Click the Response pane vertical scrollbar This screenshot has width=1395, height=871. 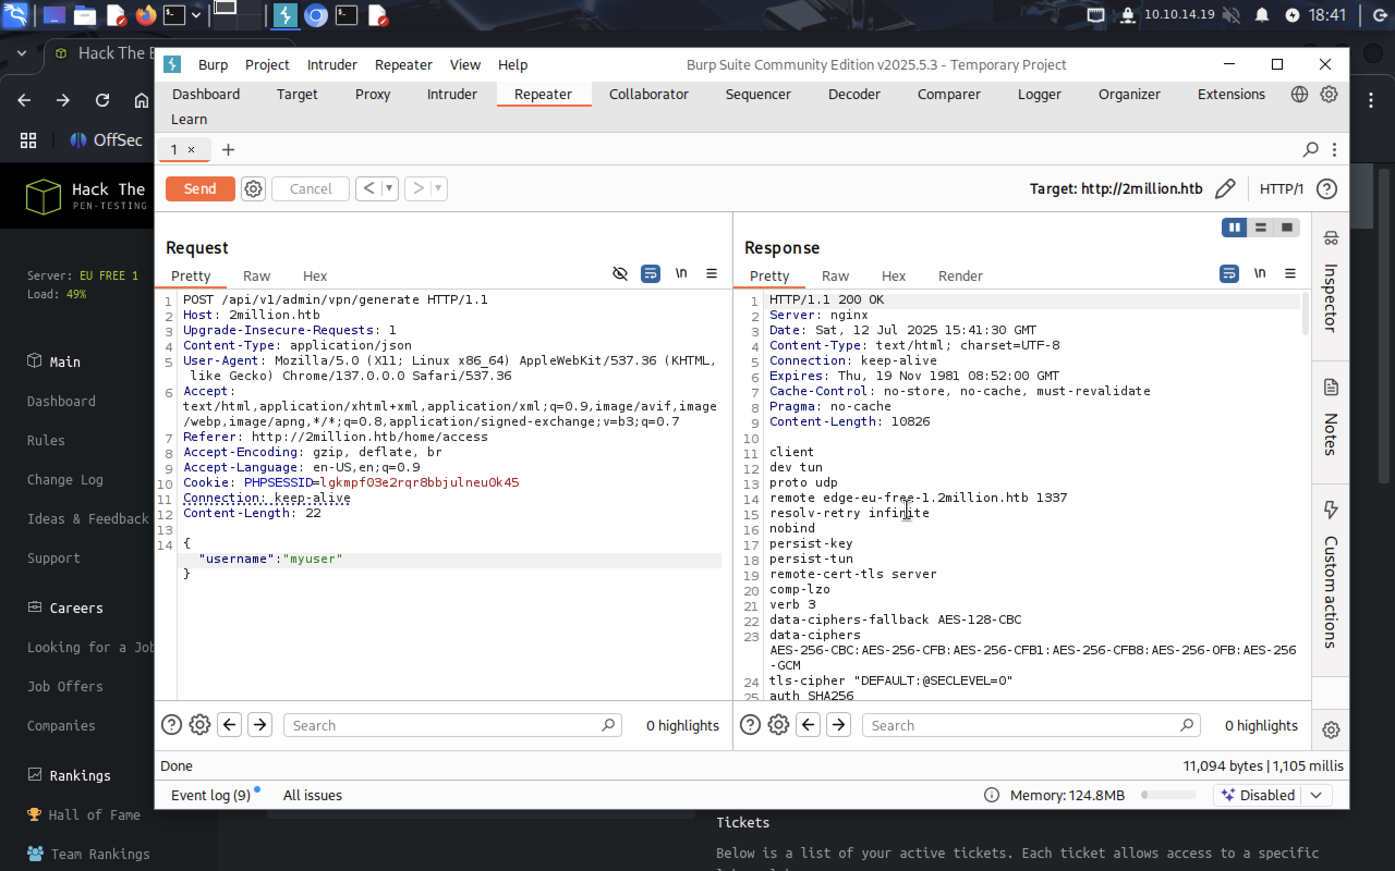point(1305,314)
